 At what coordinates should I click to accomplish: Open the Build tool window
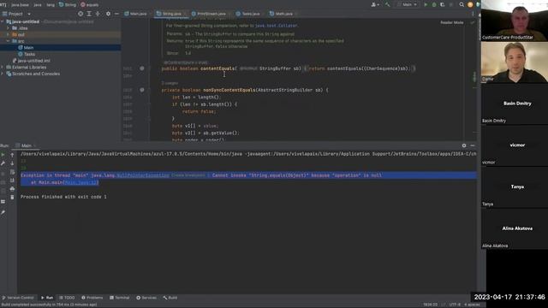click(x=170, y=298)
